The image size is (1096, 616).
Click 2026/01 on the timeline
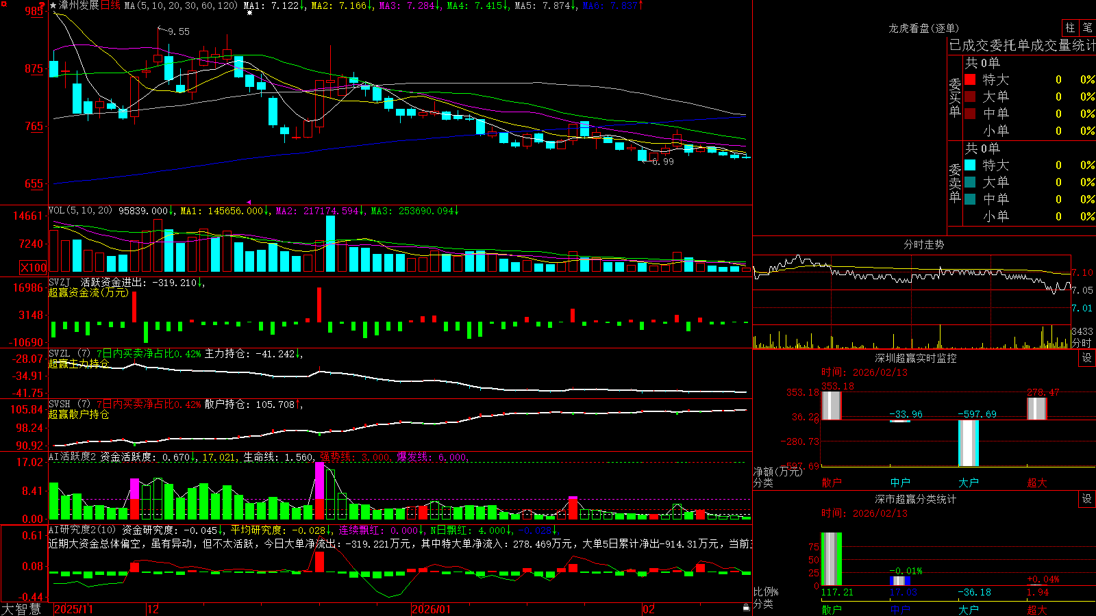point(431,609)
